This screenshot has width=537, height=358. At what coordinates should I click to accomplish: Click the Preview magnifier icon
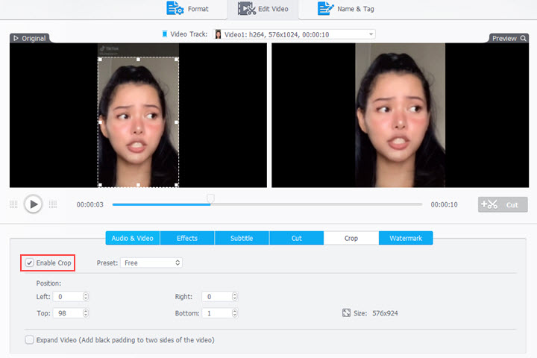[x=524, y=38]
